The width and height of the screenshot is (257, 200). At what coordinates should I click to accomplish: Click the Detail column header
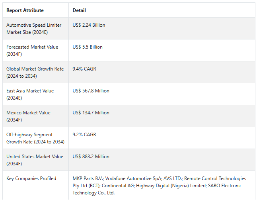click(x=79, y=10)
